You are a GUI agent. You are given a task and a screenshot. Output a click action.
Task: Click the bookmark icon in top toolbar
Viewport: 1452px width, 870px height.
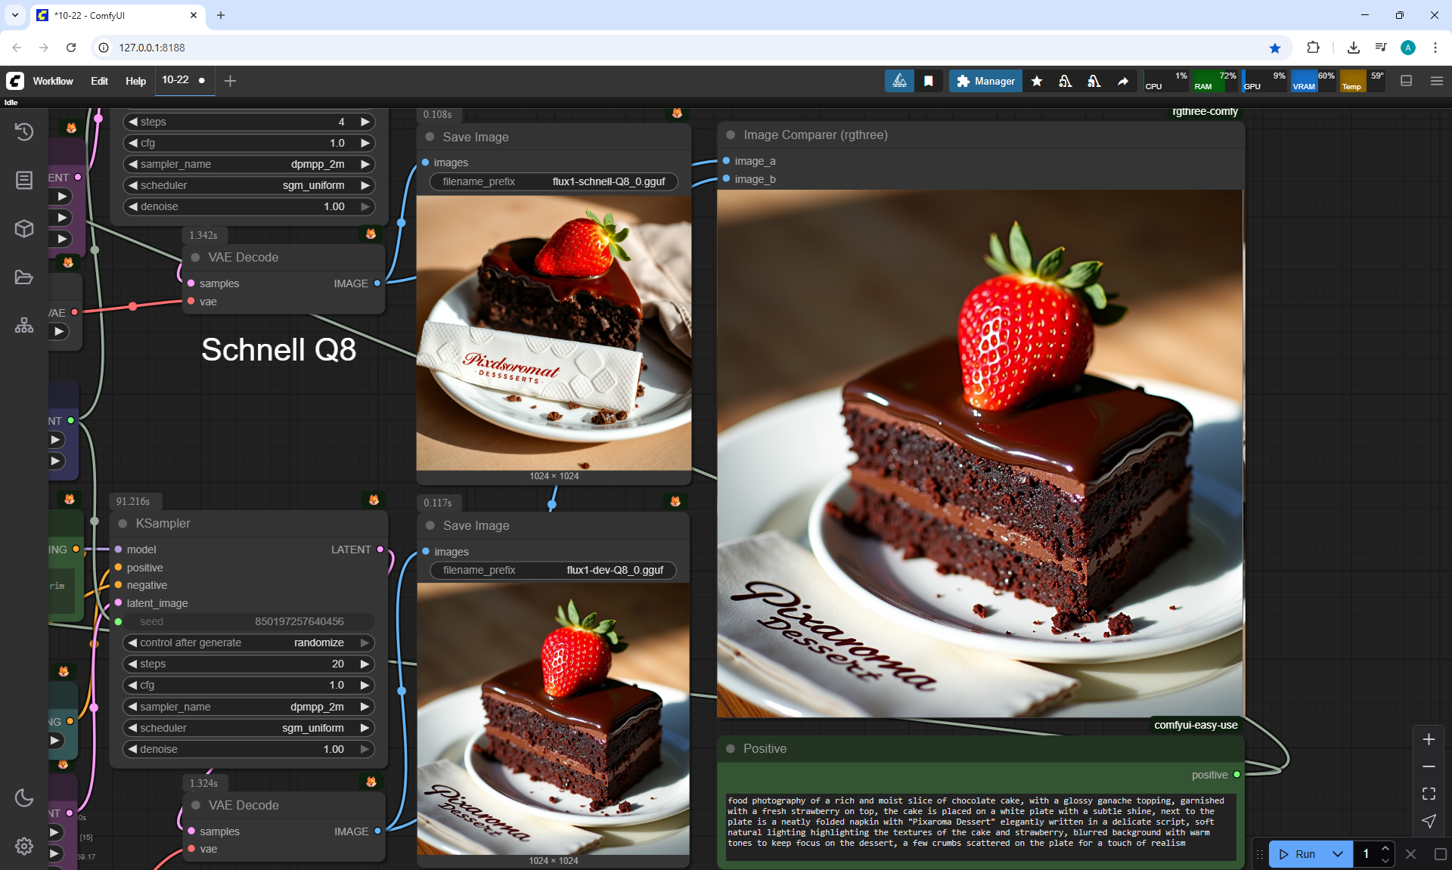(x=929, y=81)
